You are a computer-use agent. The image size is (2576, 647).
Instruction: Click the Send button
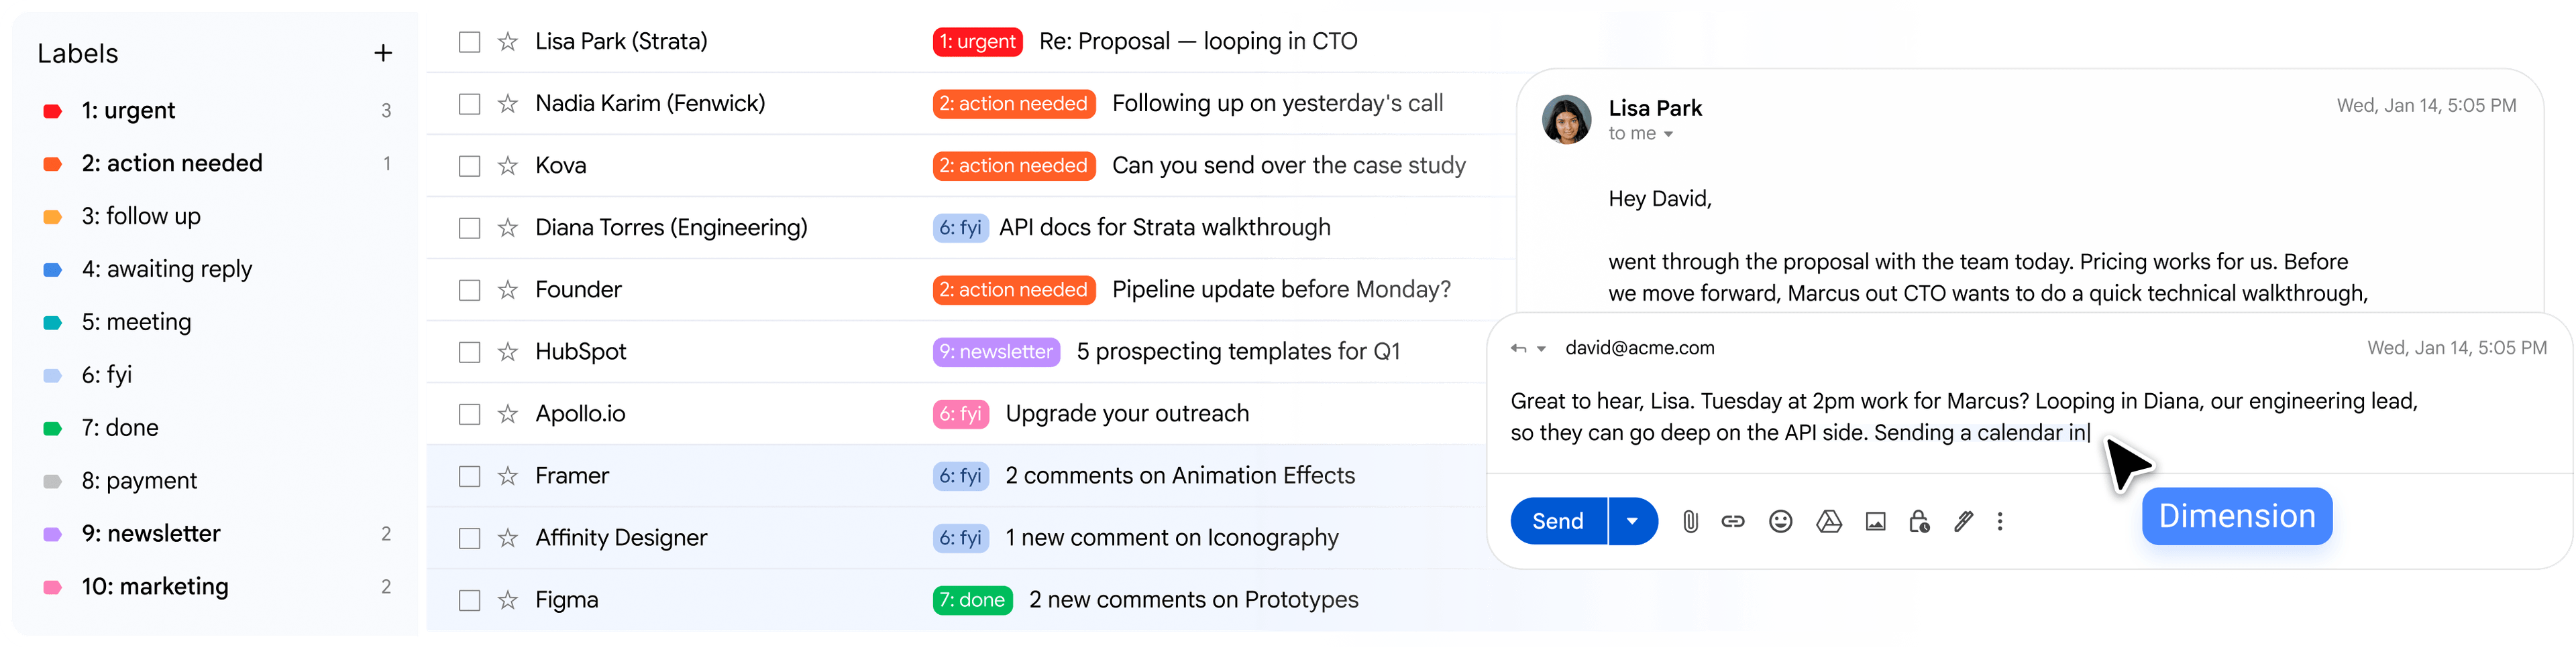point(1557,521)
